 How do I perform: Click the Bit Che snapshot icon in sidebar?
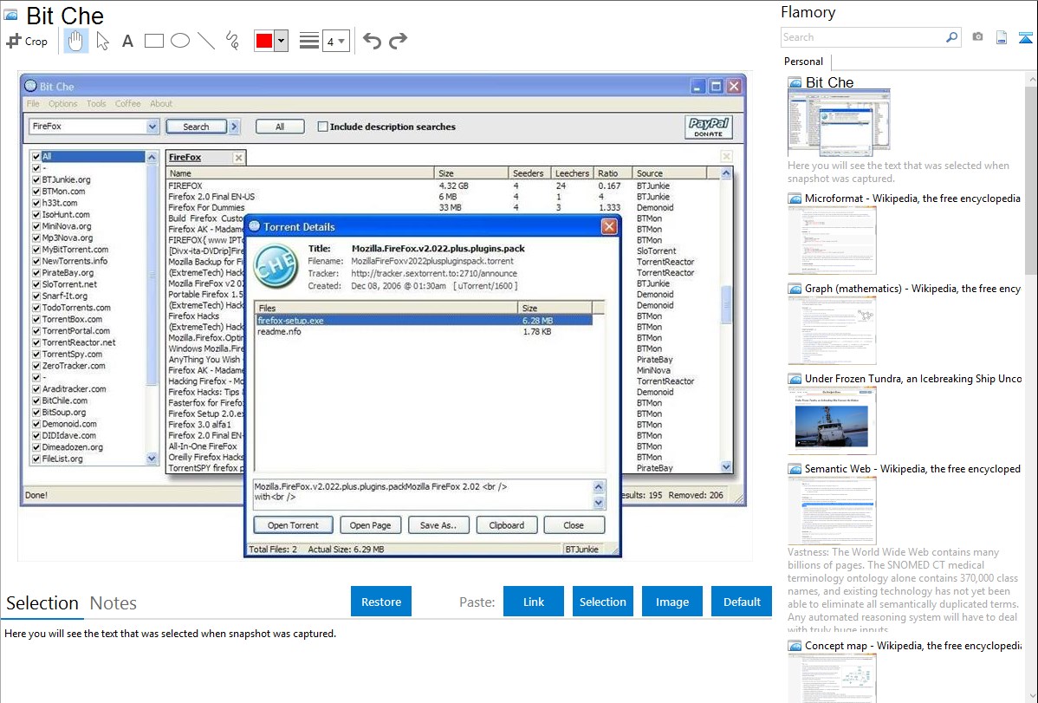795,83
